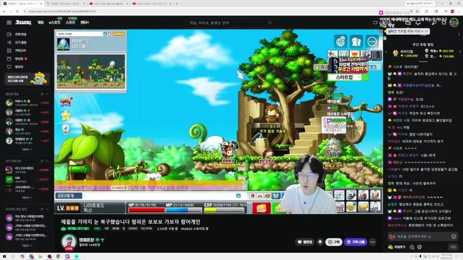Click the community characters icon in game
Viewport: 463px width, 260px height.
coord(356,41)
